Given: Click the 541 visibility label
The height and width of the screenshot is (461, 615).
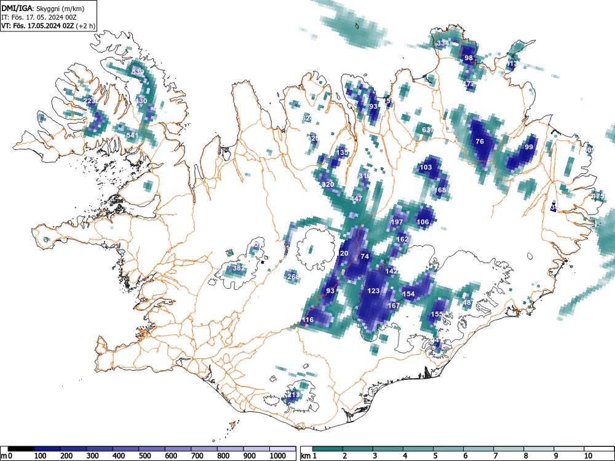Looking at the screenshot, I should click(x=132, y=135).
